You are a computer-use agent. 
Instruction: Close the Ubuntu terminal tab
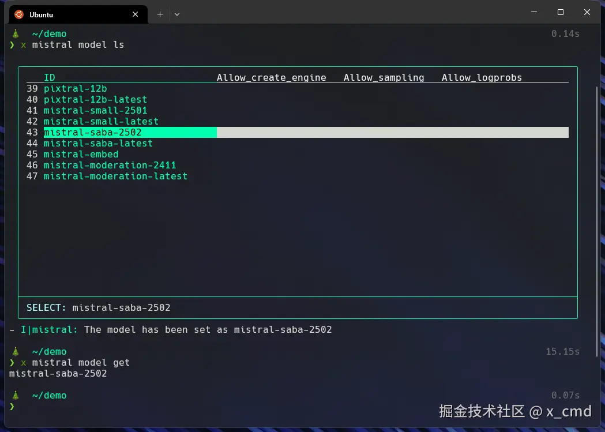point(135,14)
